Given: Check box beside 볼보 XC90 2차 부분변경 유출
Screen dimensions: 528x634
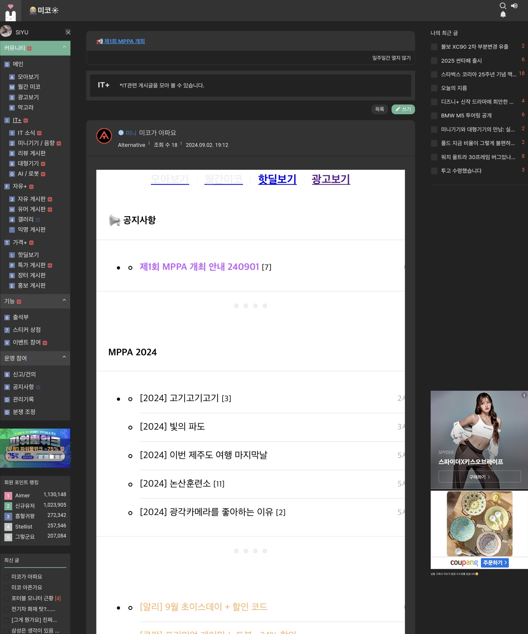Looking at the screenshot, I should 434,47.
